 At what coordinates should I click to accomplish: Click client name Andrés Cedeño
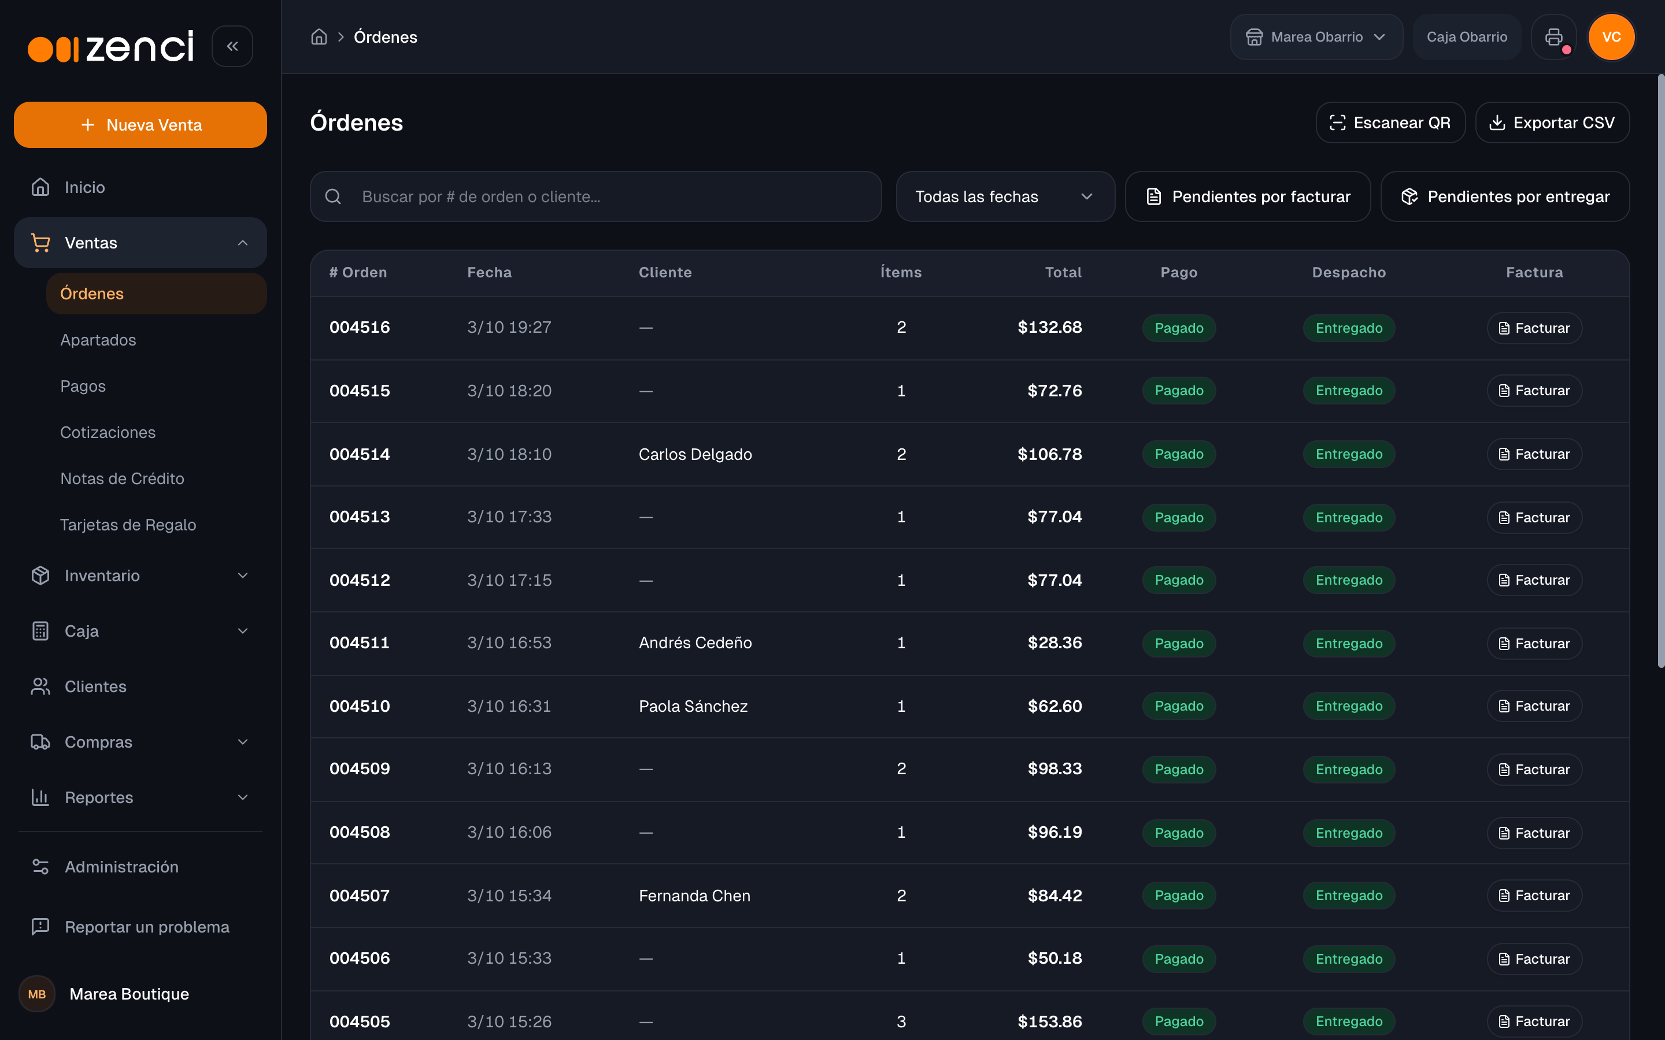click(x=695, y=642)
